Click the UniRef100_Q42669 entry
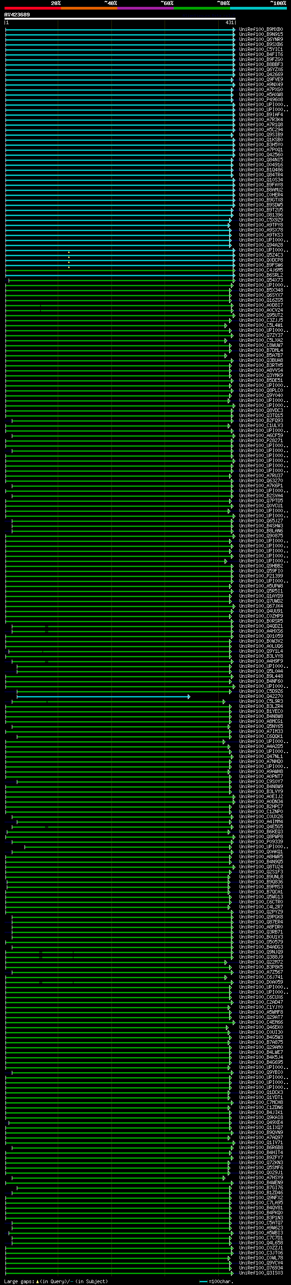The image size is (291, 1285). pos(261,74)
